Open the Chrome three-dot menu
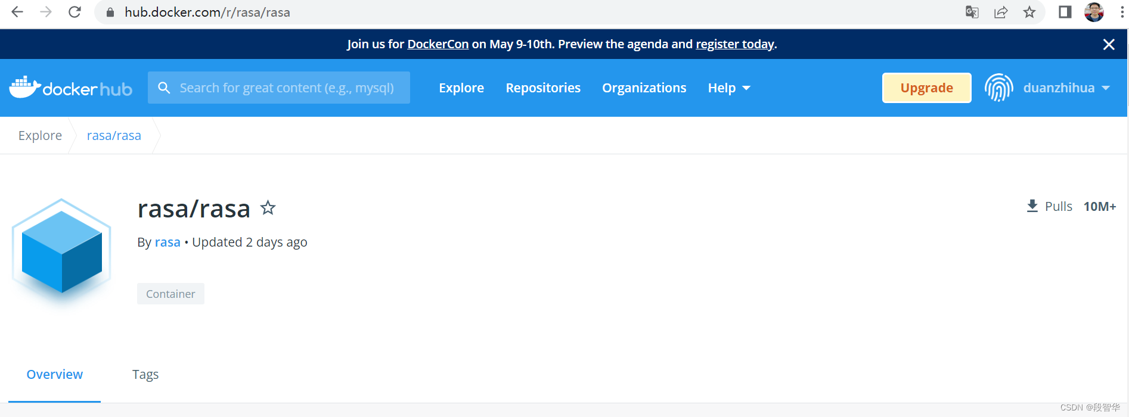Image resolution: width=1129 pixels, height=417 pixels. [x=1122, y=12]
